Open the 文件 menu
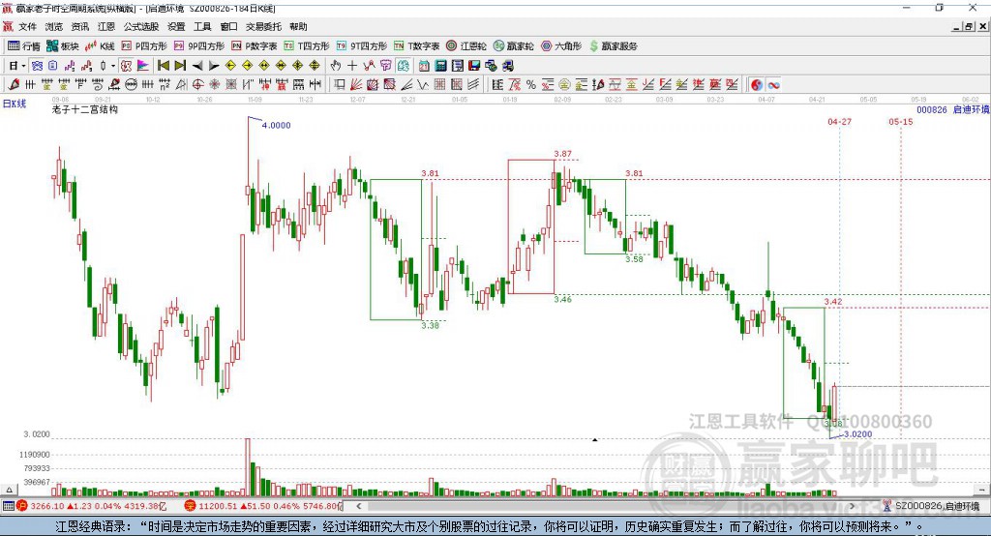 [x=28, y=26]
